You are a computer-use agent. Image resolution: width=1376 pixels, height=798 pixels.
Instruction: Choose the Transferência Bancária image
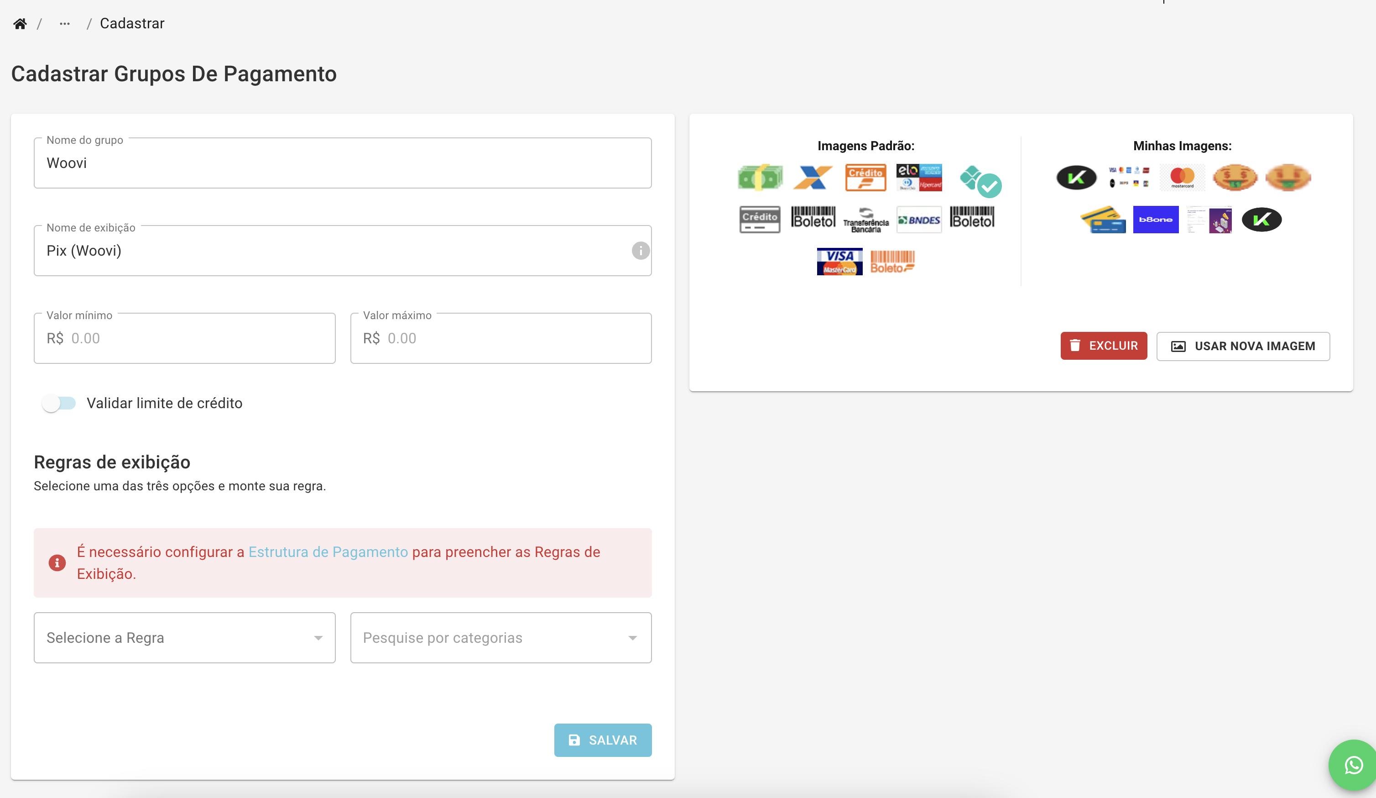865,220
